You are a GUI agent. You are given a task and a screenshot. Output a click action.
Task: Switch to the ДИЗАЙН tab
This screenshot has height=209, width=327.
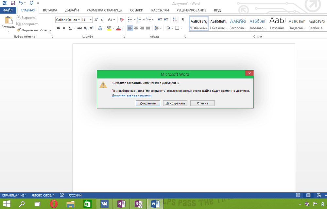coord(72,10)
